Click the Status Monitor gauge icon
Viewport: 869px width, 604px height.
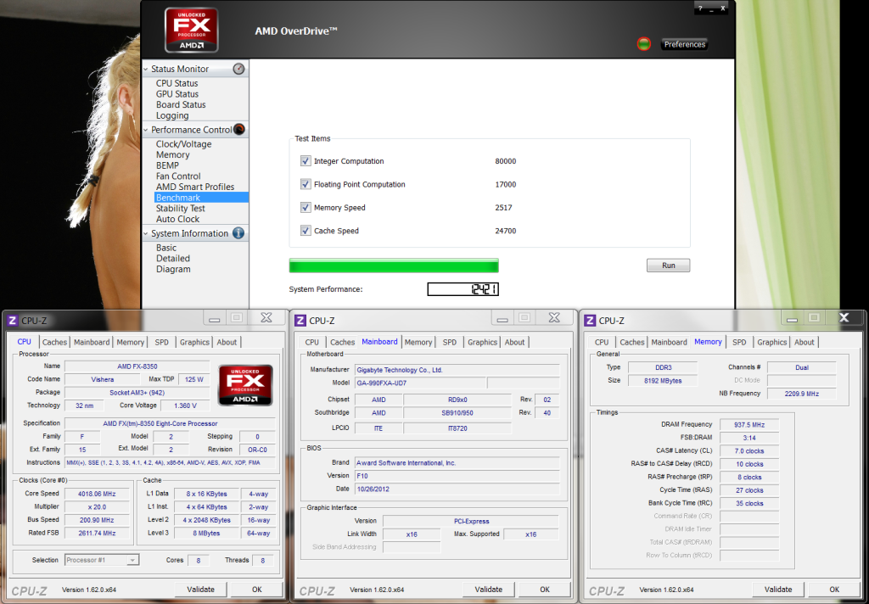click(x=238, y=69)
